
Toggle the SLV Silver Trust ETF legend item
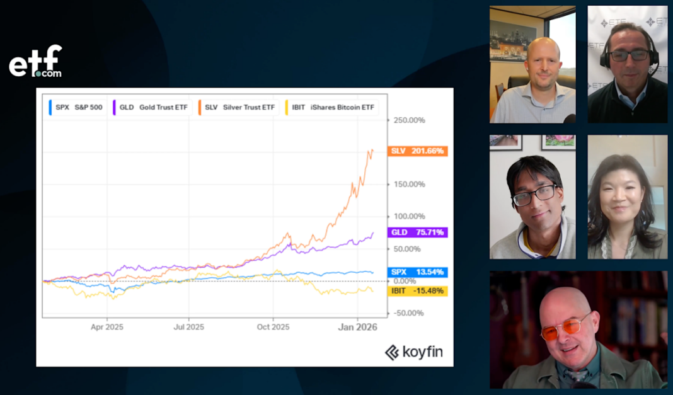click(x=239, y=107)
